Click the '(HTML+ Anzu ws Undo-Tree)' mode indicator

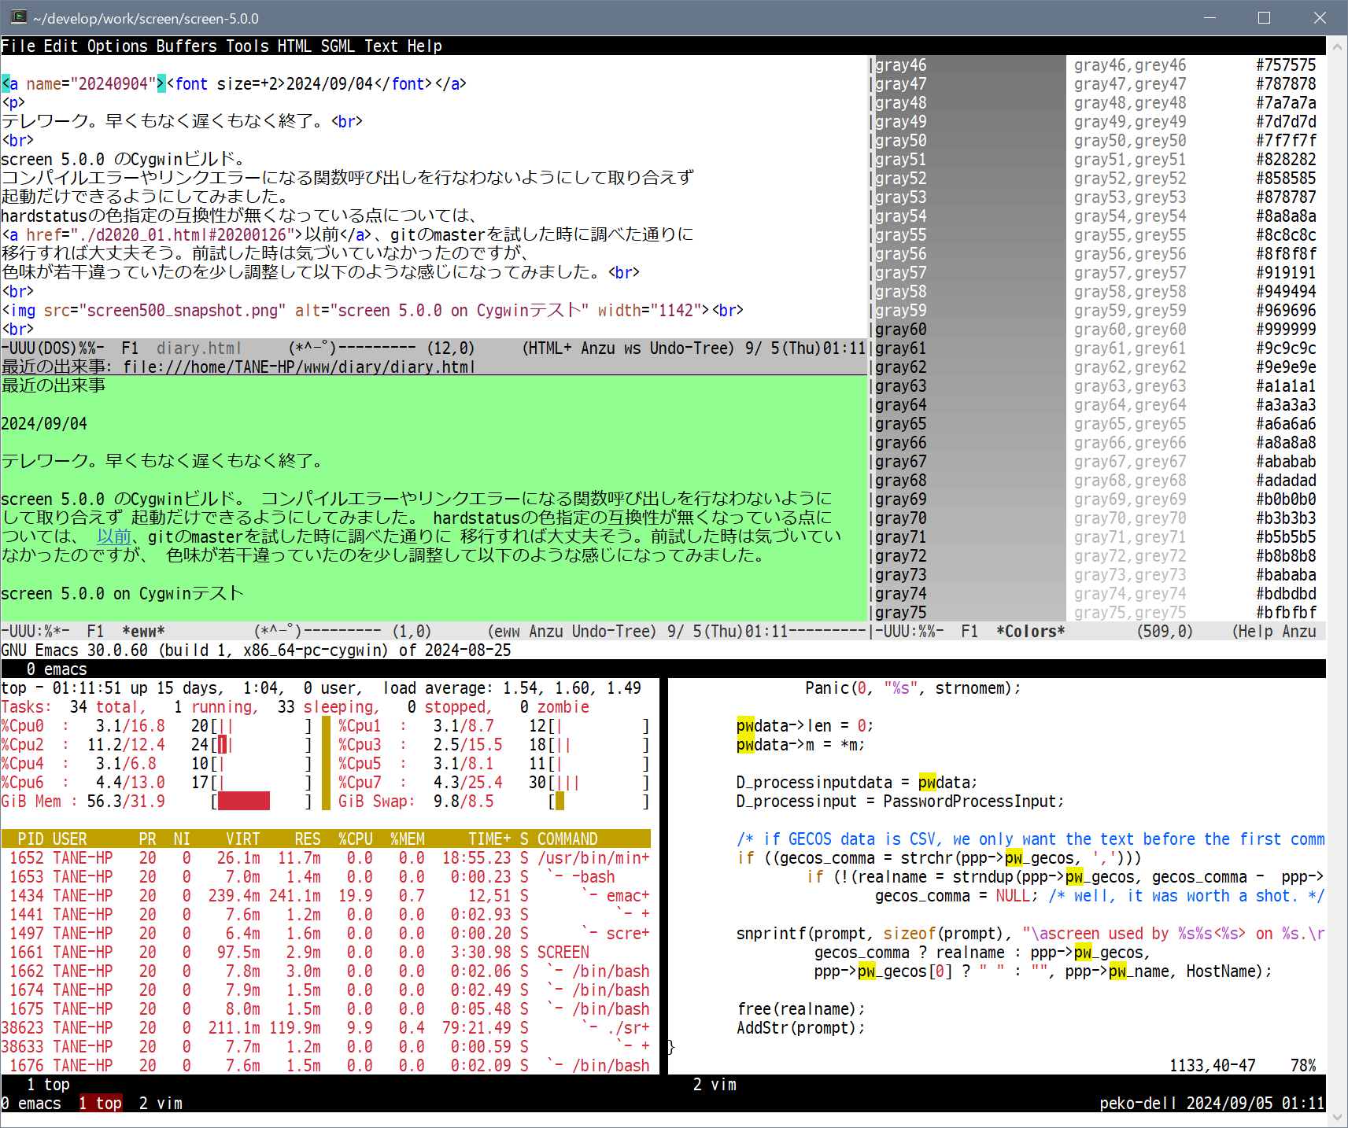[628, 348]
